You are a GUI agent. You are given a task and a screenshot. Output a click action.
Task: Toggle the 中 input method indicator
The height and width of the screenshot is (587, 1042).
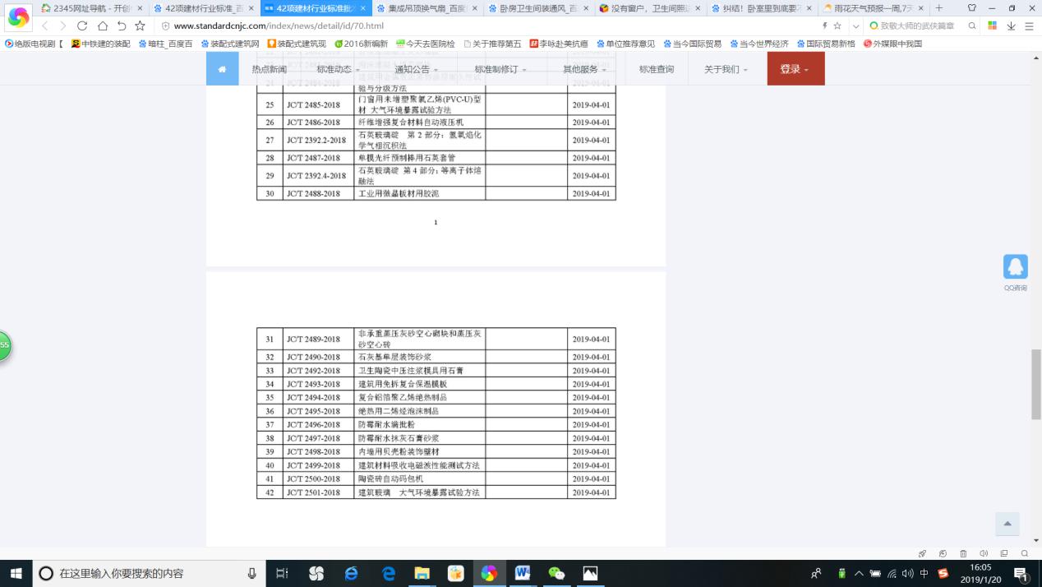pos(924,573)
